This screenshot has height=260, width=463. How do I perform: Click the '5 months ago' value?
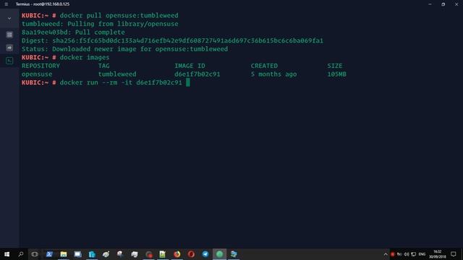point(273,74)
